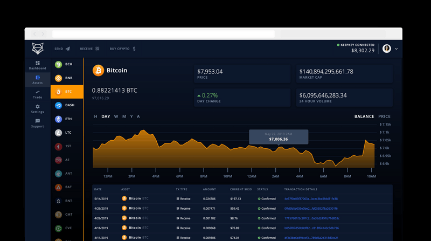This screenshot has width=431, height=241.
Task: Click the RECEIVE button label
Action: (86, 49)
